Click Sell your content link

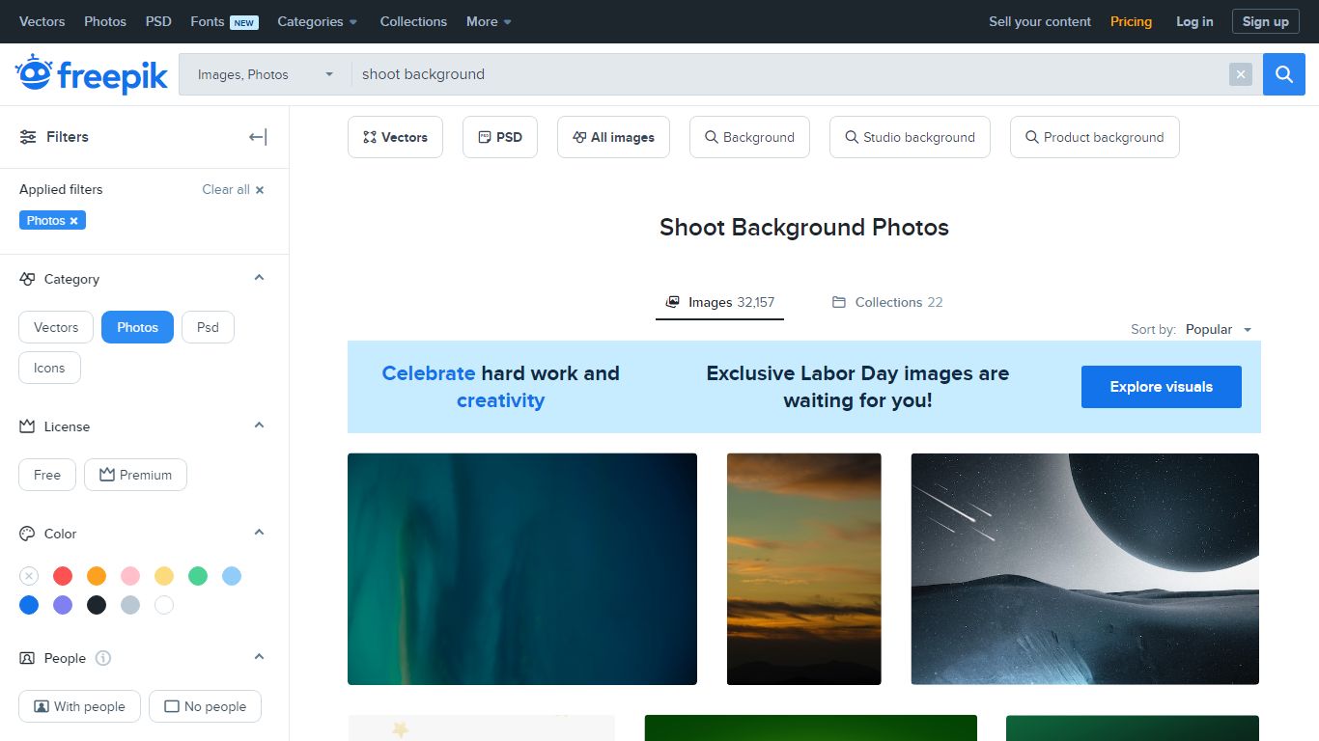[x=1040, y=21]
